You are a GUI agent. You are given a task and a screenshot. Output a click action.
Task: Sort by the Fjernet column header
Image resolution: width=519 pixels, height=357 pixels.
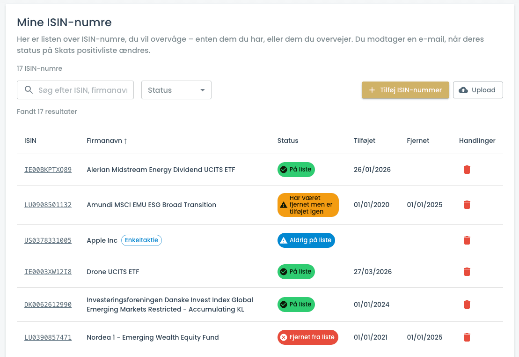(418, 141)
